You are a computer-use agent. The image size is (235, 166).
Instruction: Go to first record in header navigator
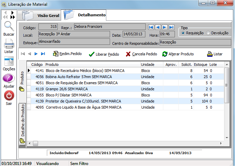[151, 27]
